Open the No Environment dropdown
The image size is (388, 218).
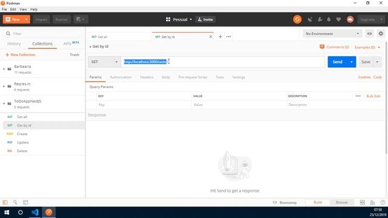[332, 34]
